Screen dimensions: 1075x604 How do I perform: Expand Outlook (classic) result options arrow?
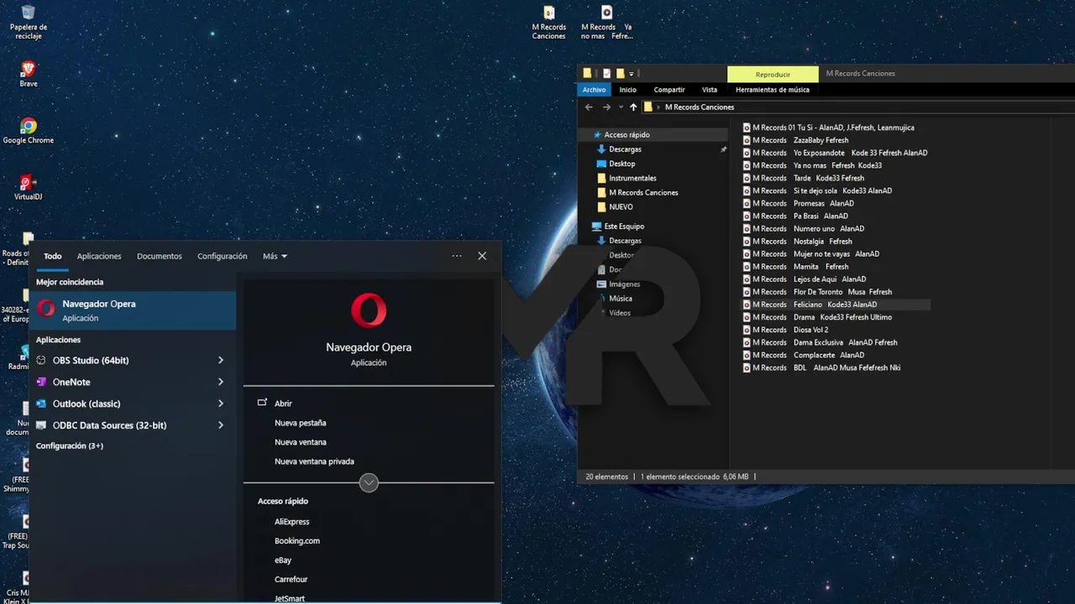(x=221, y=404)
